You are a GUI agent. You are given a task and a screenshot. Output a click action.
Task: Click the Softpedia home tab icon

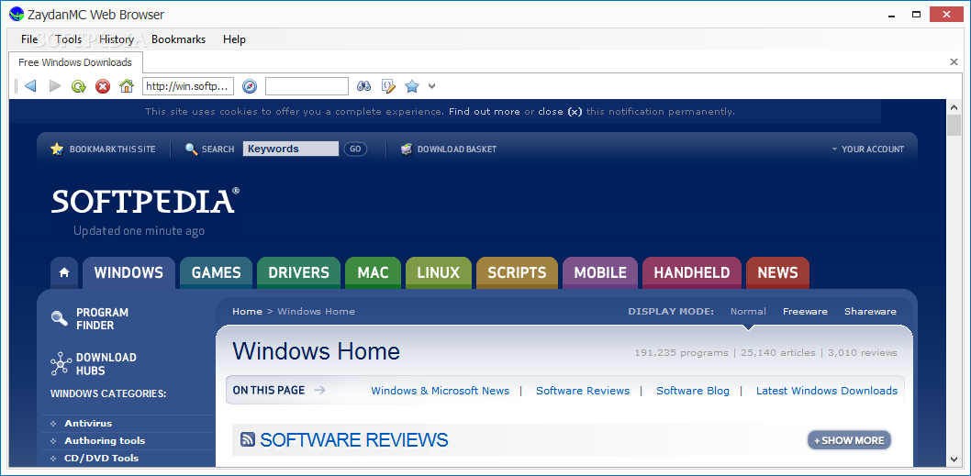click(x=64, y=273)
